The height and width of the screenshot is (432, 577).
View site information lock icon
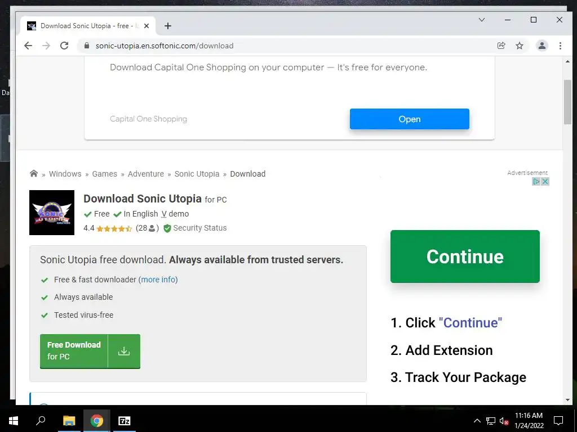point(87,46)
